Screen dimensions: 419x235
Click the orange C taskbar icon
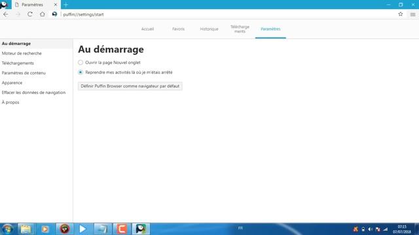(122, 229)
